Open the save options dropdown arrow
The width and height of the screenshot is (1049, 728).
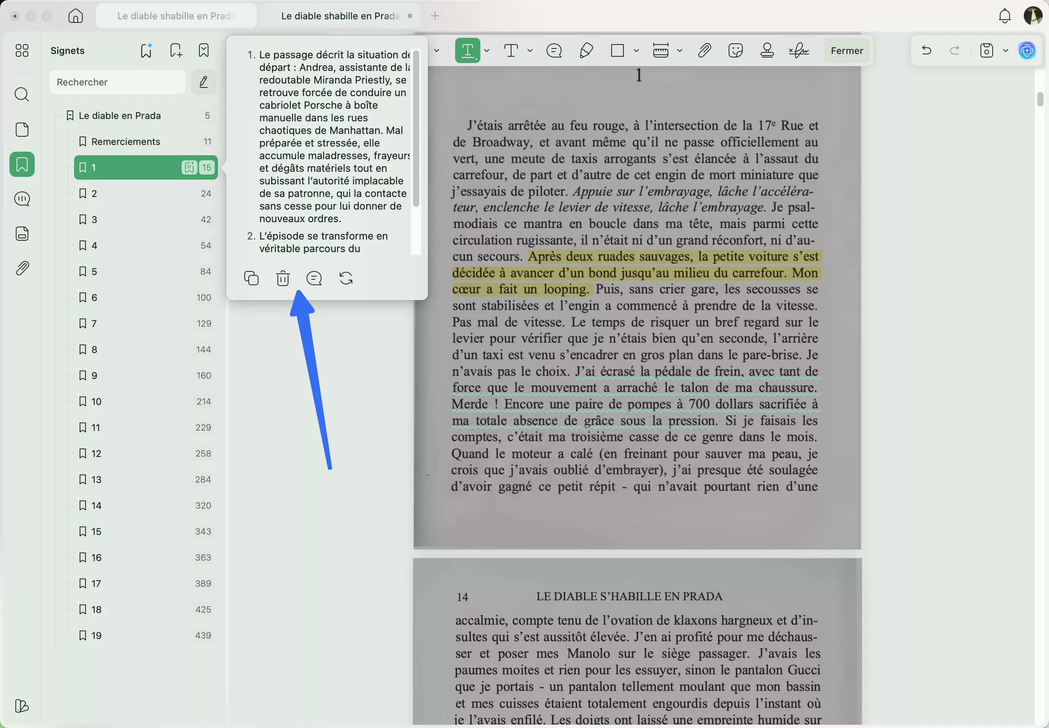1006,50
